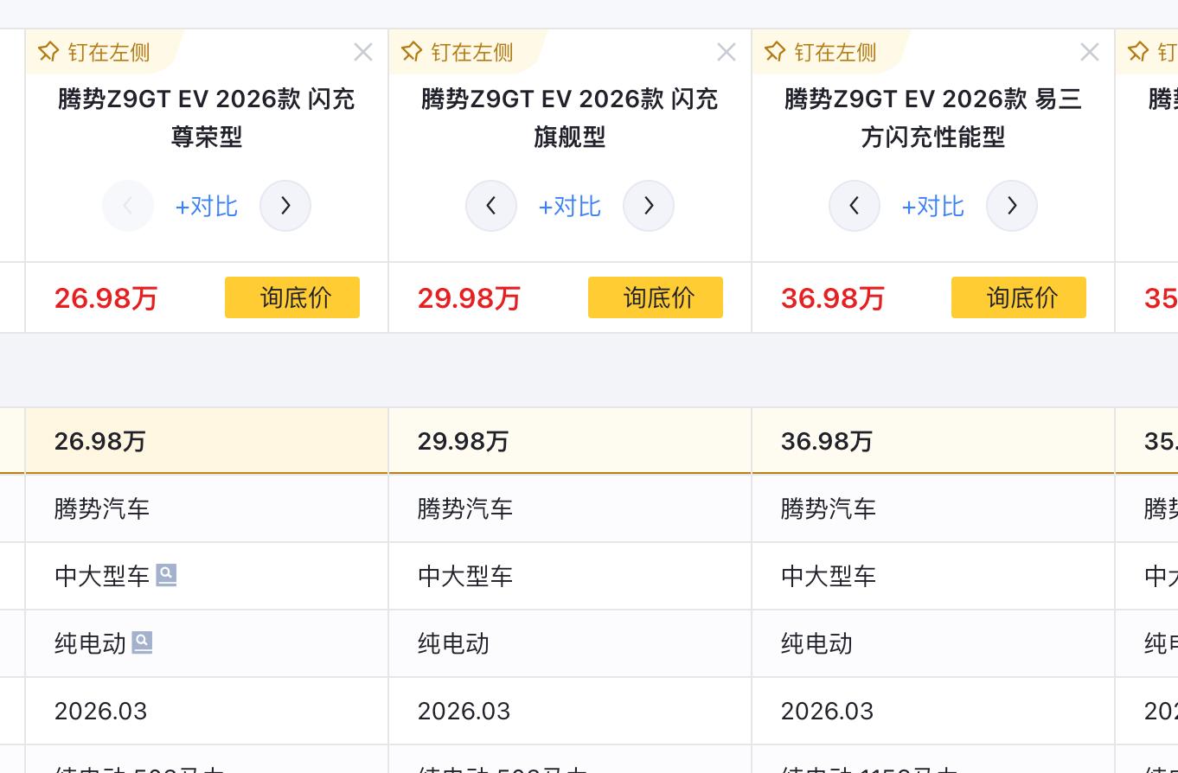The width and height of the screenshot is (1178, 773).
Task: Move 易三方闪充性能型 column left
Action: point(855,206)
